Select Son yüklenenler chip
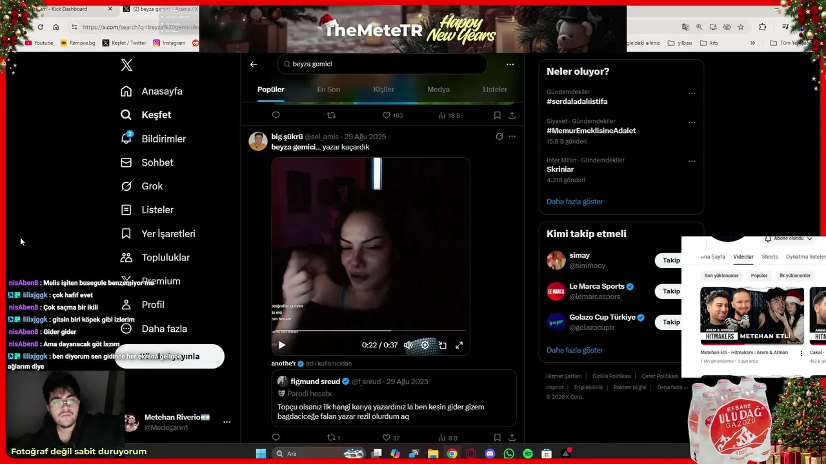 click(x=721, y=275)
